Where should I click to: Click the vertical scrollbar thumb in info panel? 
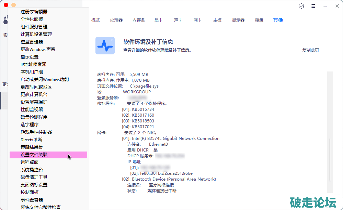tap(330, 159)
